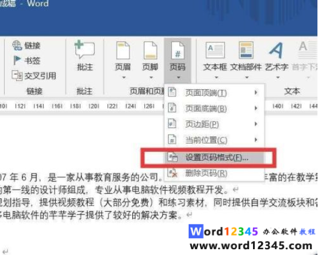Click the 书签 label text

coord(32,60)
